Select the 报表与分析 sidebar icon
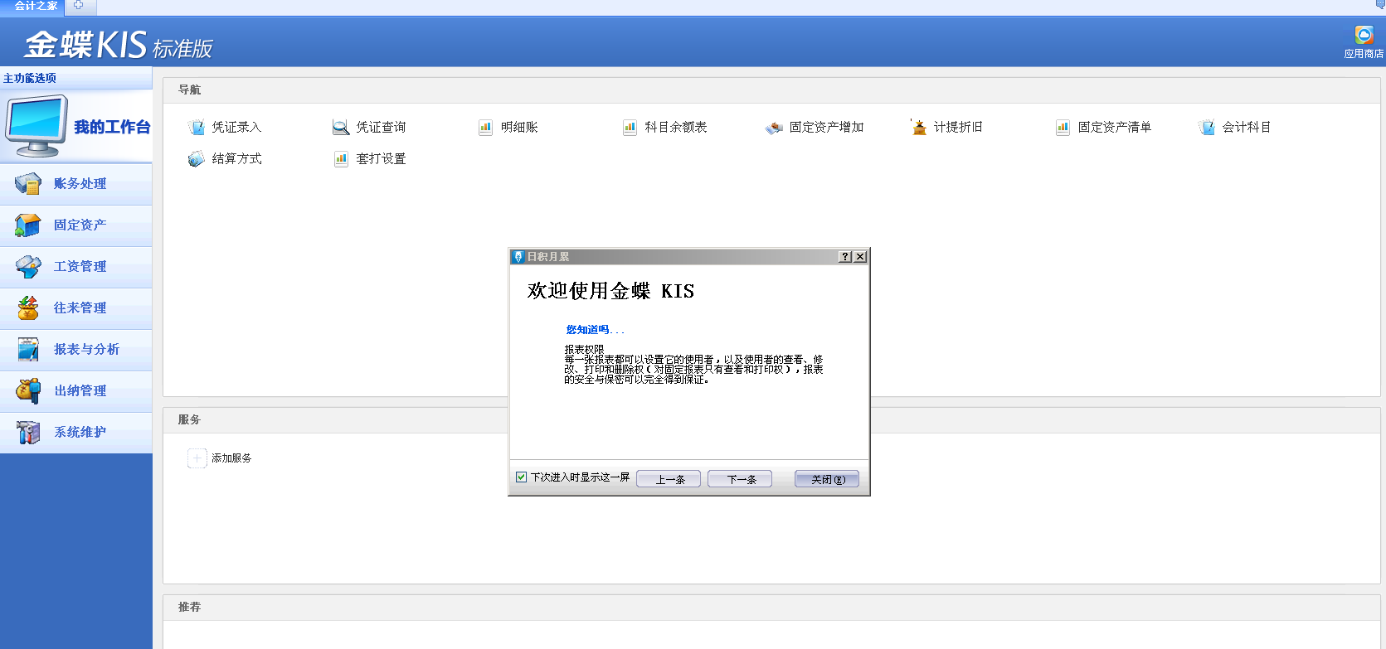 point(28,349)
